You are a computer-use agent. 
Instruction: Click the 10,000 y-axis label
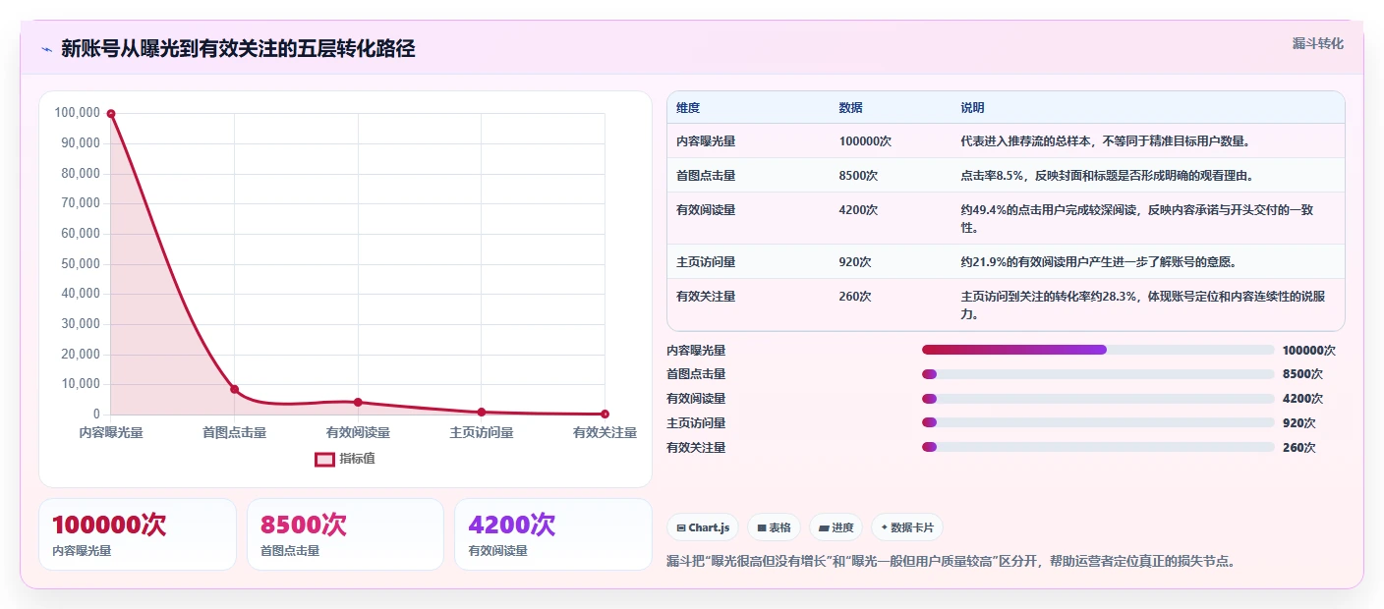point(81,384)
